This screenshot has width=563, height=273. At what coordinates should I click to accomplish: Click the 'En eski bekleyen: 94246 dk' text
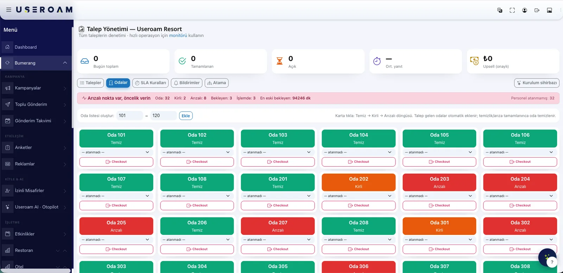click(285, 98)
